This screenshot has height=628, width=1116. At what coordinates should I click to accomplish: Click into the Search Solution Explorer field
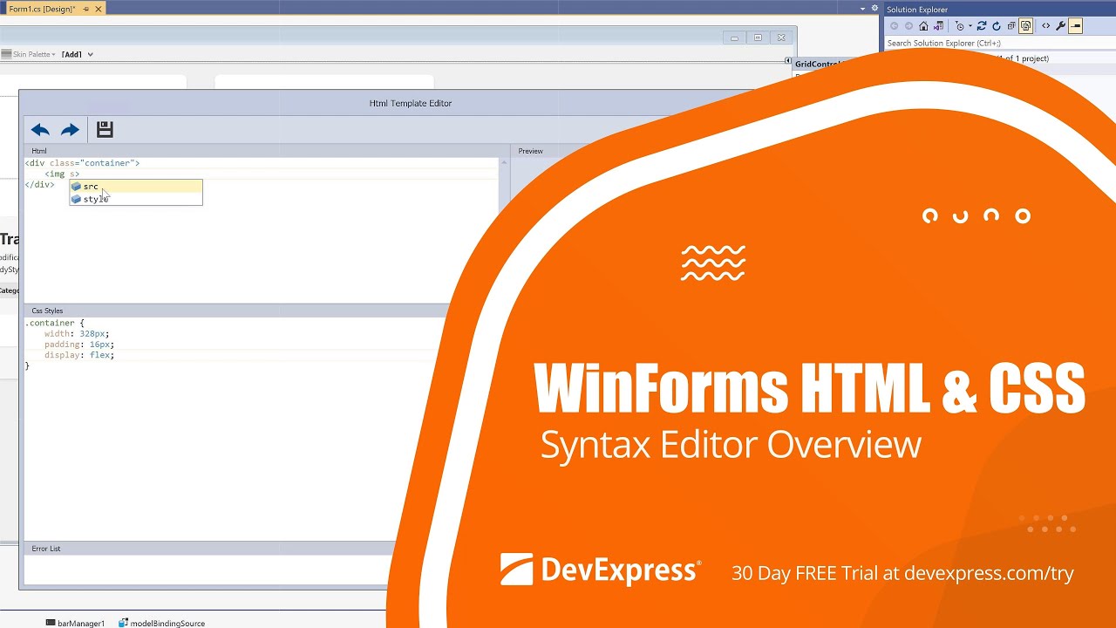[999, 43]
